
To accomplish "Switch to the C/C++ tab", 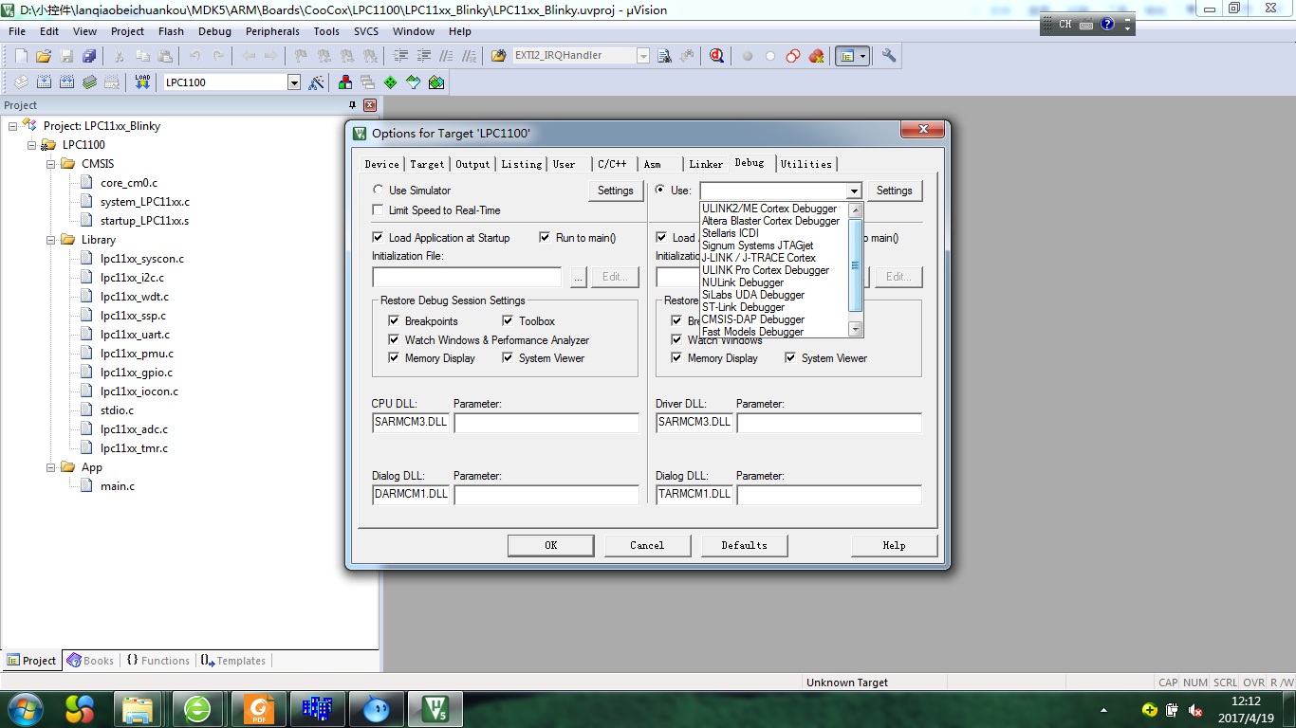I will [612, 164].
